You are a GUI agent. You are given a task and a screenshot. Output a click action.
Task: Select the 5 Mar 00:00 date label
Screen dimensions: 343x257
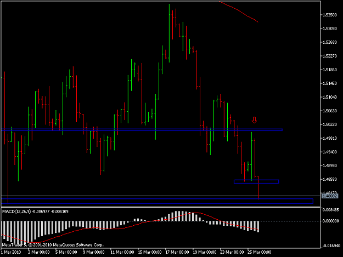pos(66,252)
